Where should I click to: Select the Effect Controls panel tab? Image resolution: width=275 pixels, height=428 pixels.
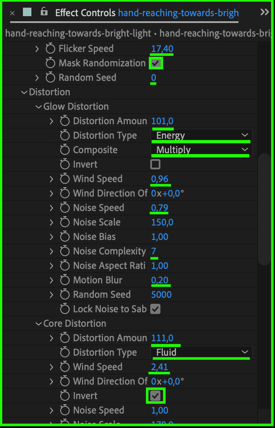(85, 13)
